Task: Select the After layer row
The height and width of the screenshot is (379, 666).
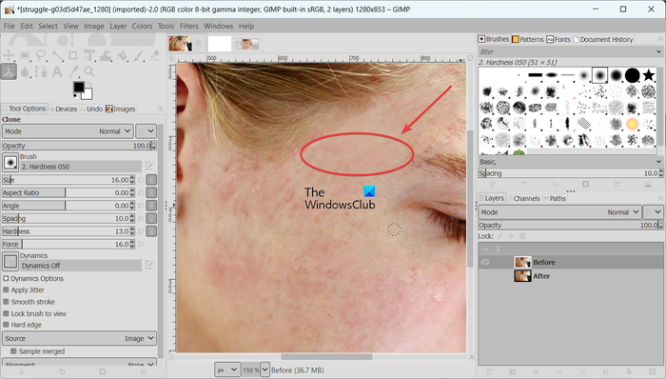Action: [x=571, y=276]
